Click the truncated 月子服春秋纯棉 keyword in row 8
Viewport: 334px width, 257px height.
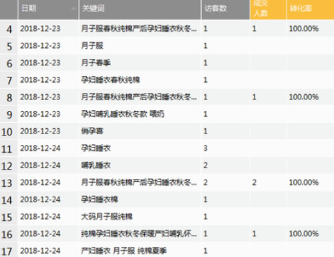pos(139,97)
